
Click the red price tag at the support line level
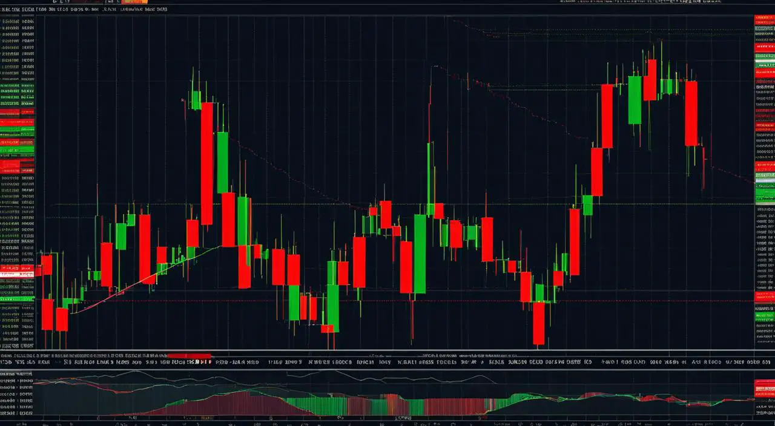764,297
